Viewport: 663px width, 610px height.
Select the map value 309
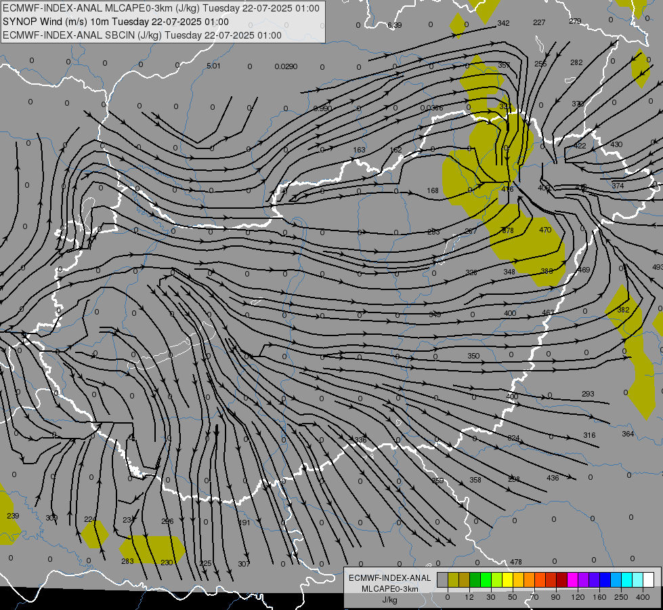51,518
